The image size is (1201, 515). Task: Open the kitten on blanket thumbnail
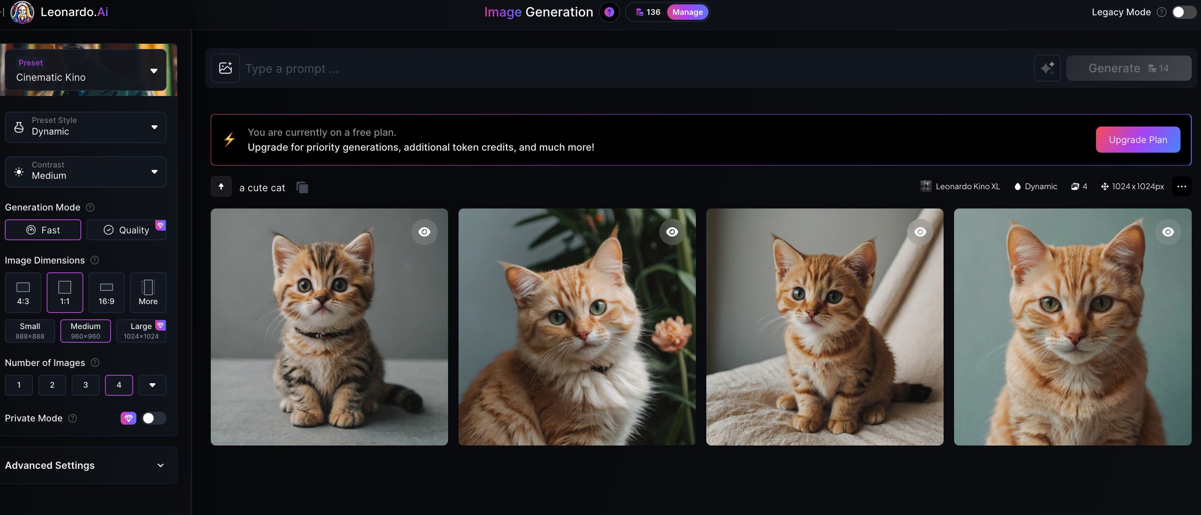(x=824, y=327)
